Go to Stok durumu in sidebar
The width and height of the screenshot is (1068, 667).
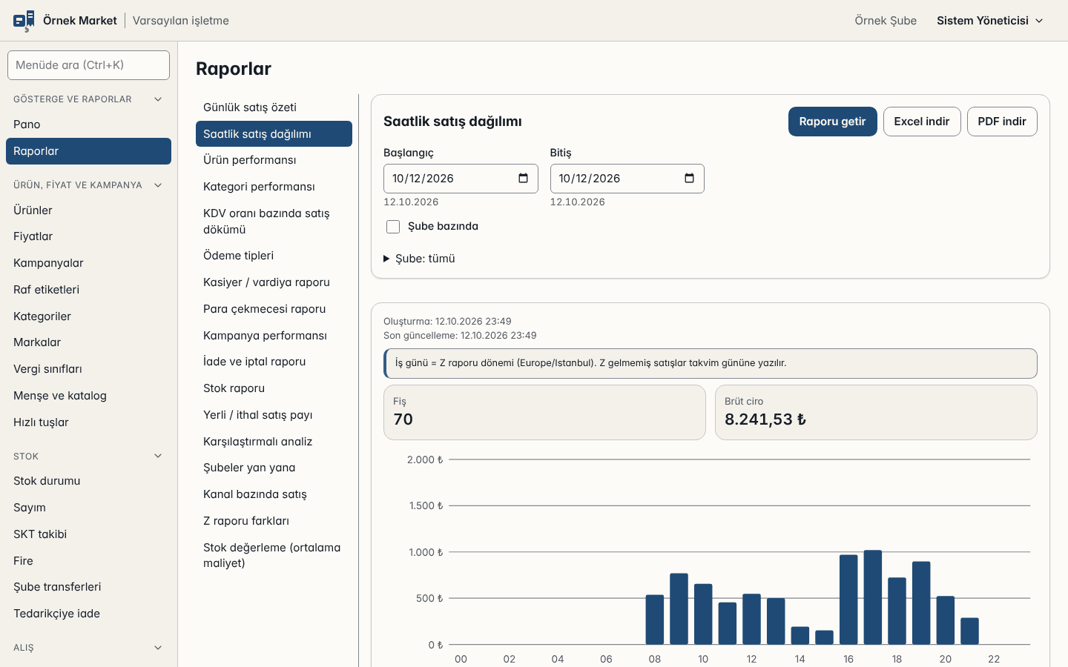88,481
